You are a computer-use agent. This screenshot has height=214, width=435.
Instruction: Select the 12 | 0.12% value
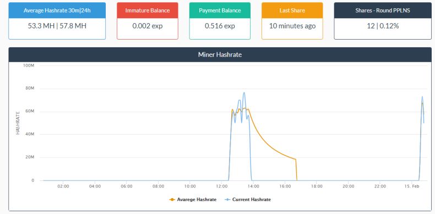click(383, 26)
